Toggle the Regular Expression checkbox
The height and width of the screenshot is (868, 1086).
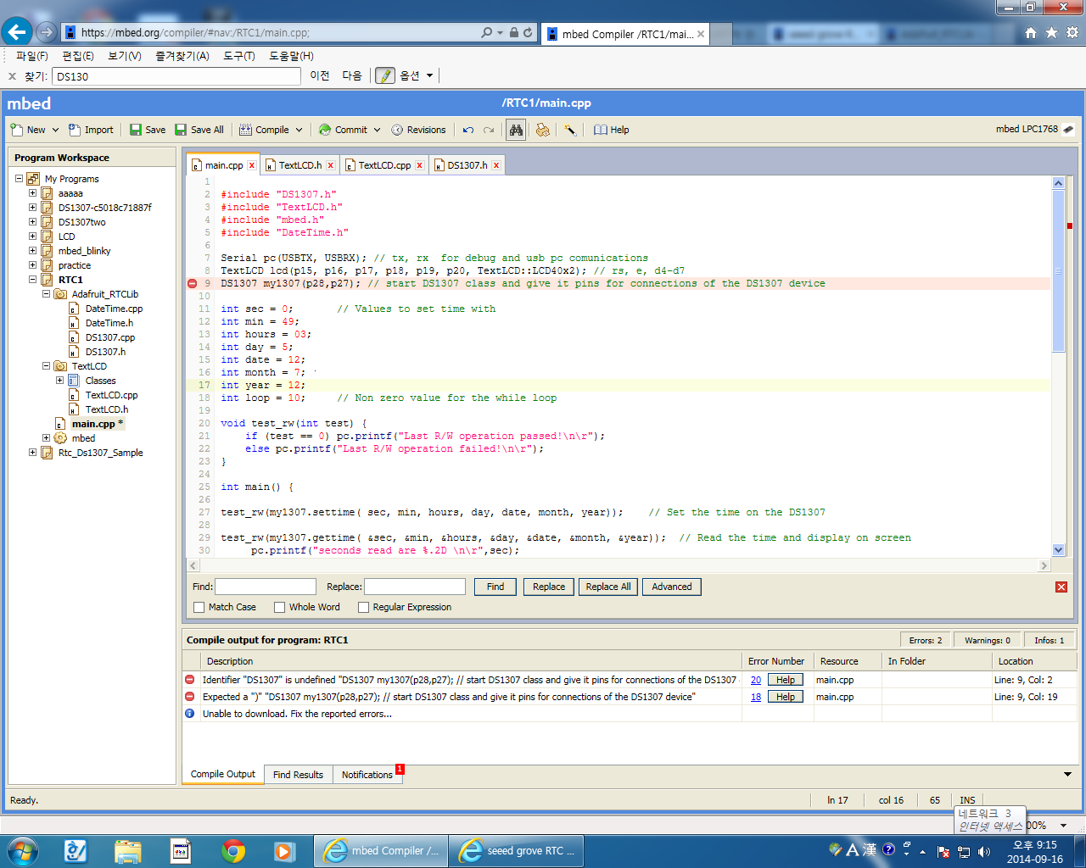coord(364,607)
